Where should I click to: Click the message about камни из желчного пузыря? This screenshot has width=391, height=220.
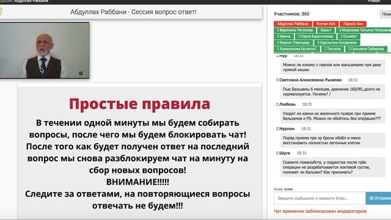(x=332, y=116)
